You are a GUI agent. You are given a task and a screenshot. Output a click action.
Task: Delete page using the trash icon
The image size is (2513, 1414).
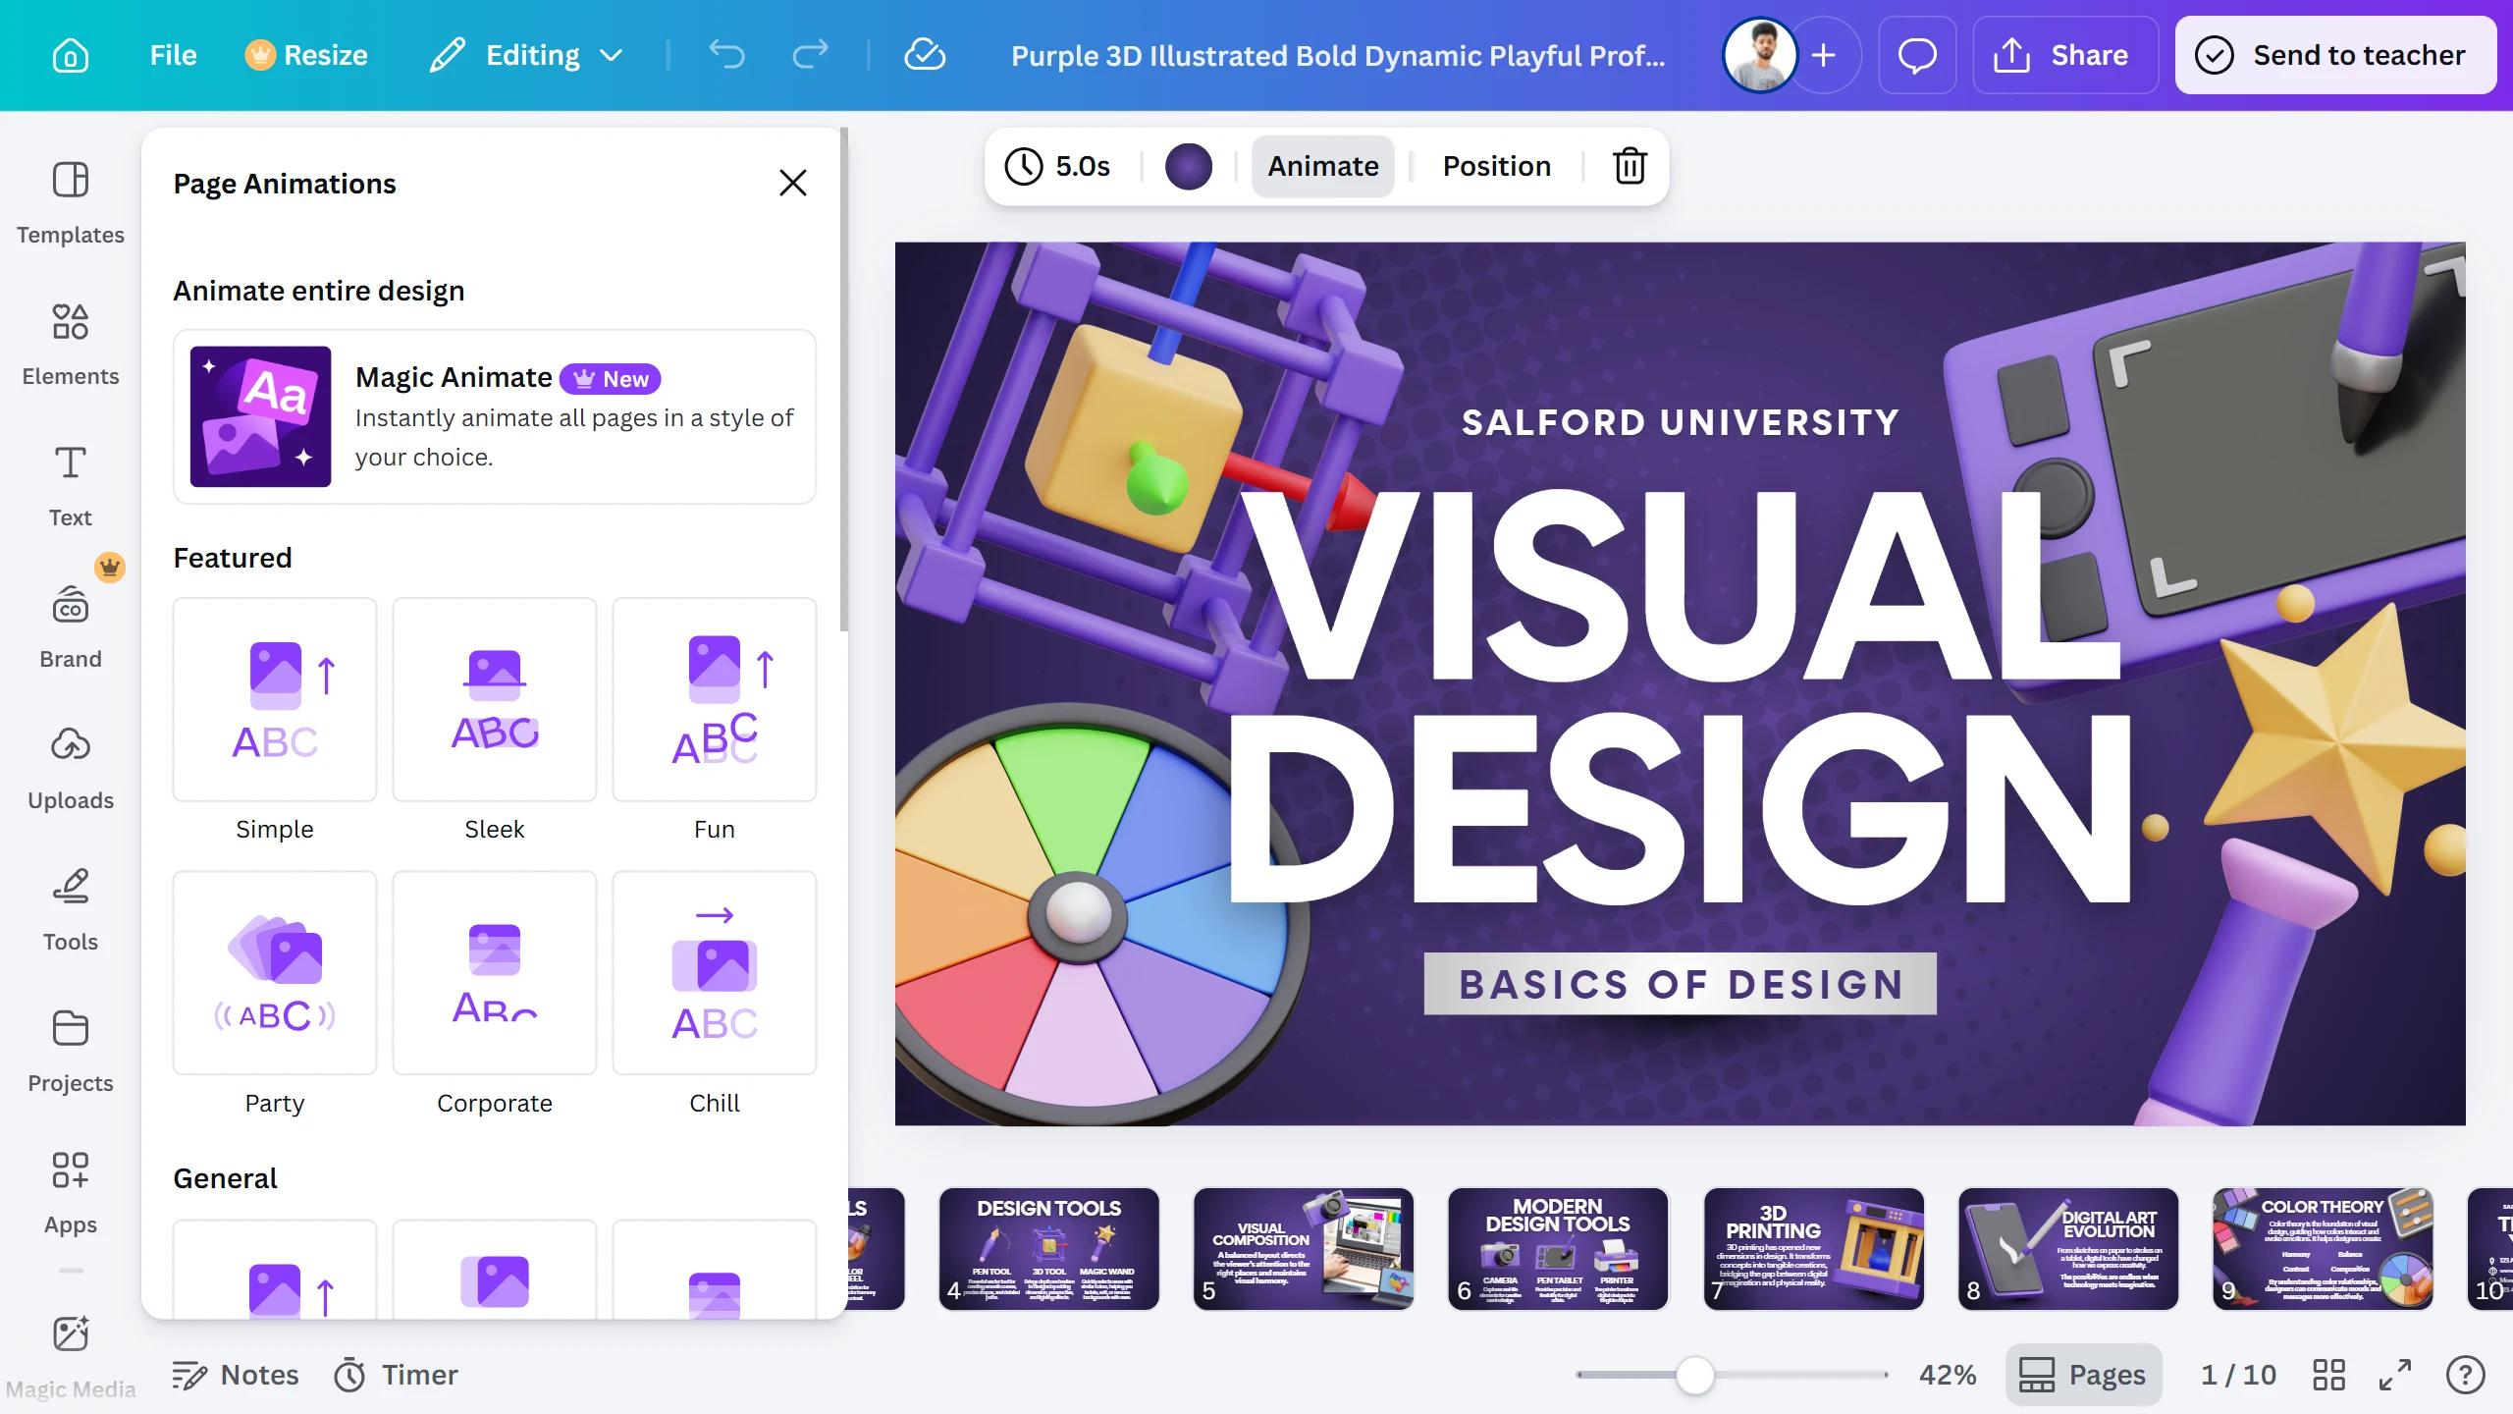1630,166
